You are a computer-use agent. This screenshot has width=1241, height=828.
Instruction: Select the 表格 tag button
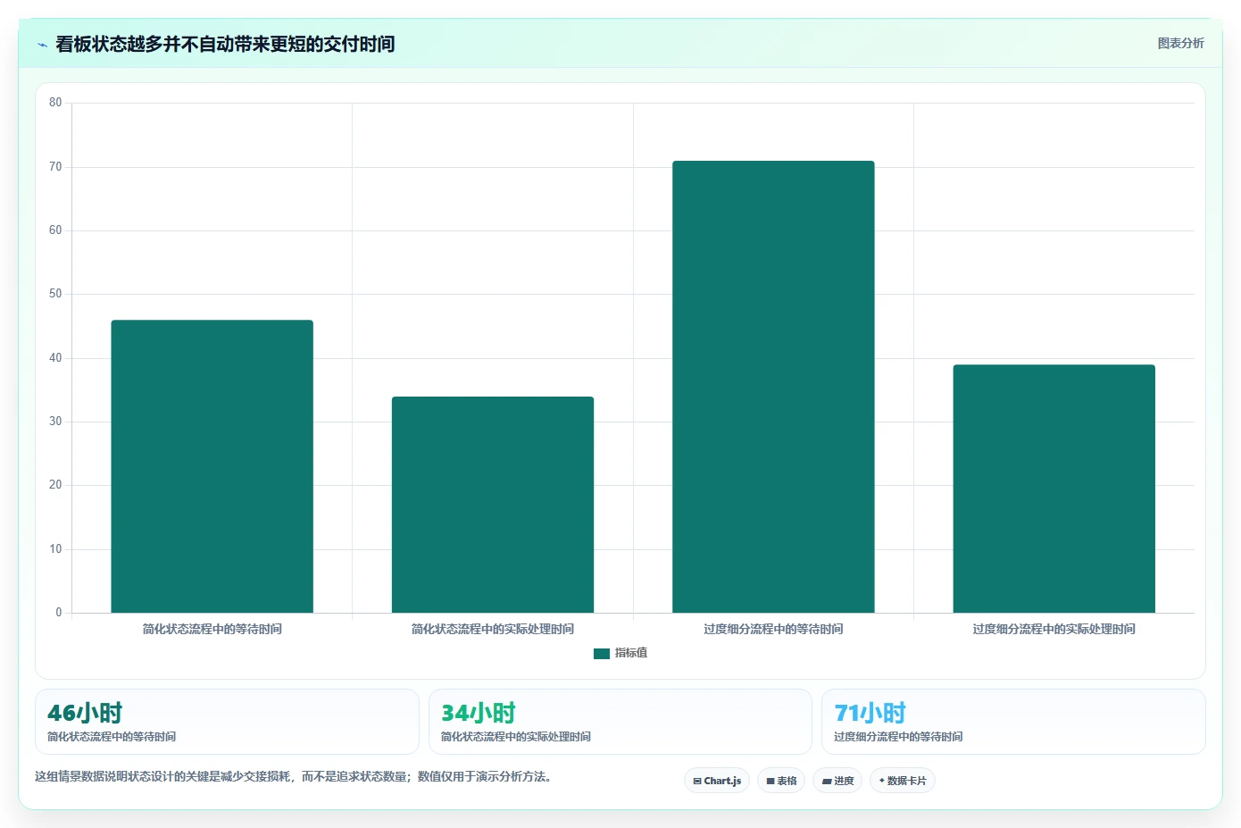(x=781, y=781)
